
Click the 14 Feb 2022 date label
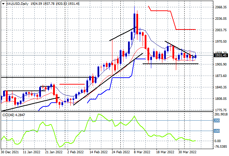99,152
